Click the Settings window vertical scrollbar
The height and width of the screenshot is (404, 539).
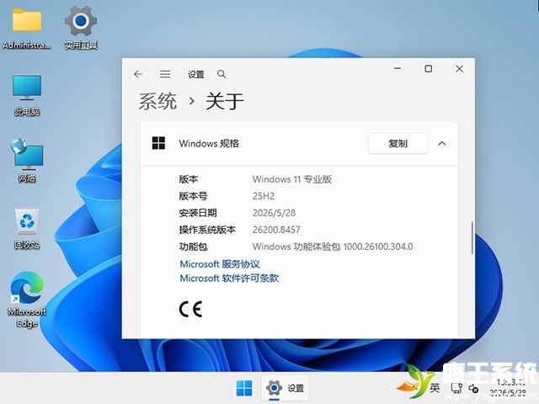click(x=472, y=237)
